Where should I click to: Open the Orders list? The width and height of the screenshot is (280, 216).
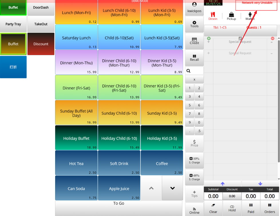click(270, 209)
